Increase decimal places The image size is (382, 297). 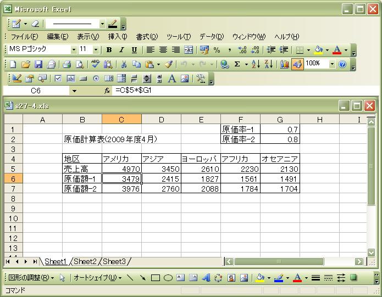pyautogui.click(x=242, y=50)
